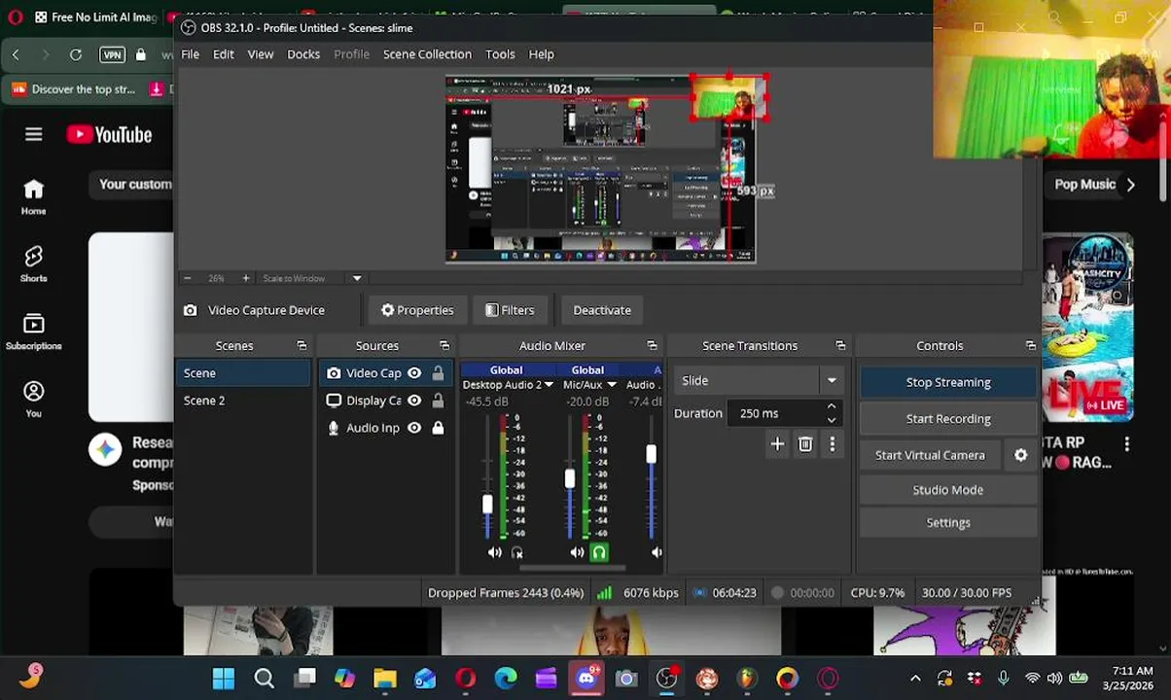Toggle lock on Display Capture source
1171x700 pixels.
(438, 401)
